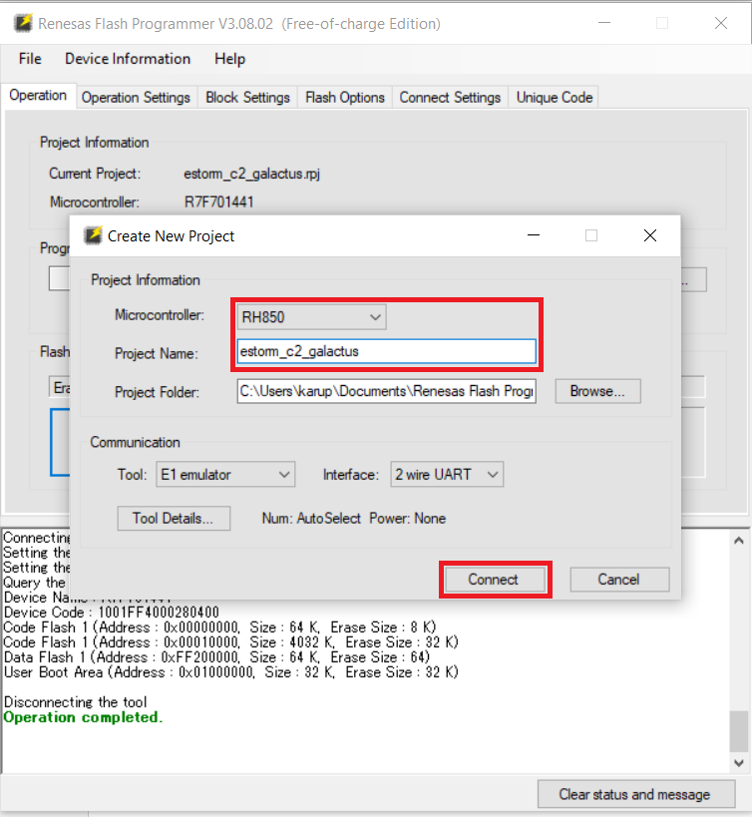Click the log scrollbar down arrow
This screenshot has width=752, height=817.
[738, 763]
